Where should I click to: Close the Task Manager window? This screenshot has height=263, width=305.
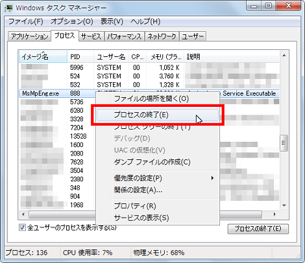pyautogui.click(x=288, y=6)
